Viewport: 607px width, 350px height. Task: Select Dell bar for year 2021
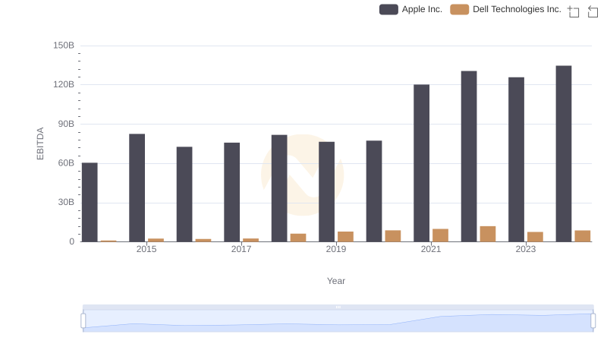441,235
